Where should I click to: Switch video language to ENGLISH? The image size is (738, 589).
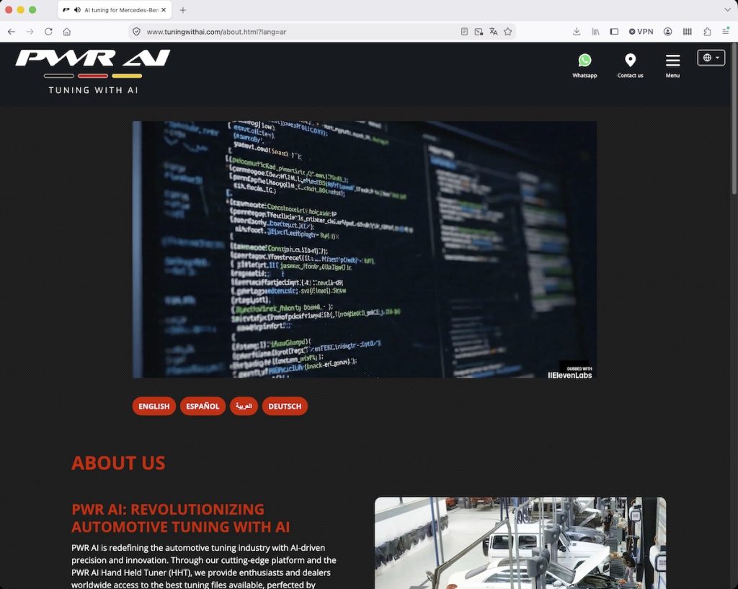pyautogui.click(x=154, y=407)
